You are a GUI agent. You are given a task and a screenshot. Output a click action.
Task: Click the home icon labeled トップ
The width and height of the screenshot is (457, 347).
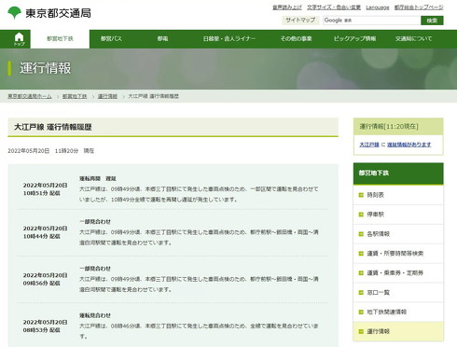point(19,39)
